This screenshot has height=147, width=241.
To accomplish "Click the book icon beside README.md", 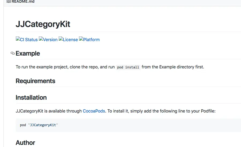I will [9, 2].
